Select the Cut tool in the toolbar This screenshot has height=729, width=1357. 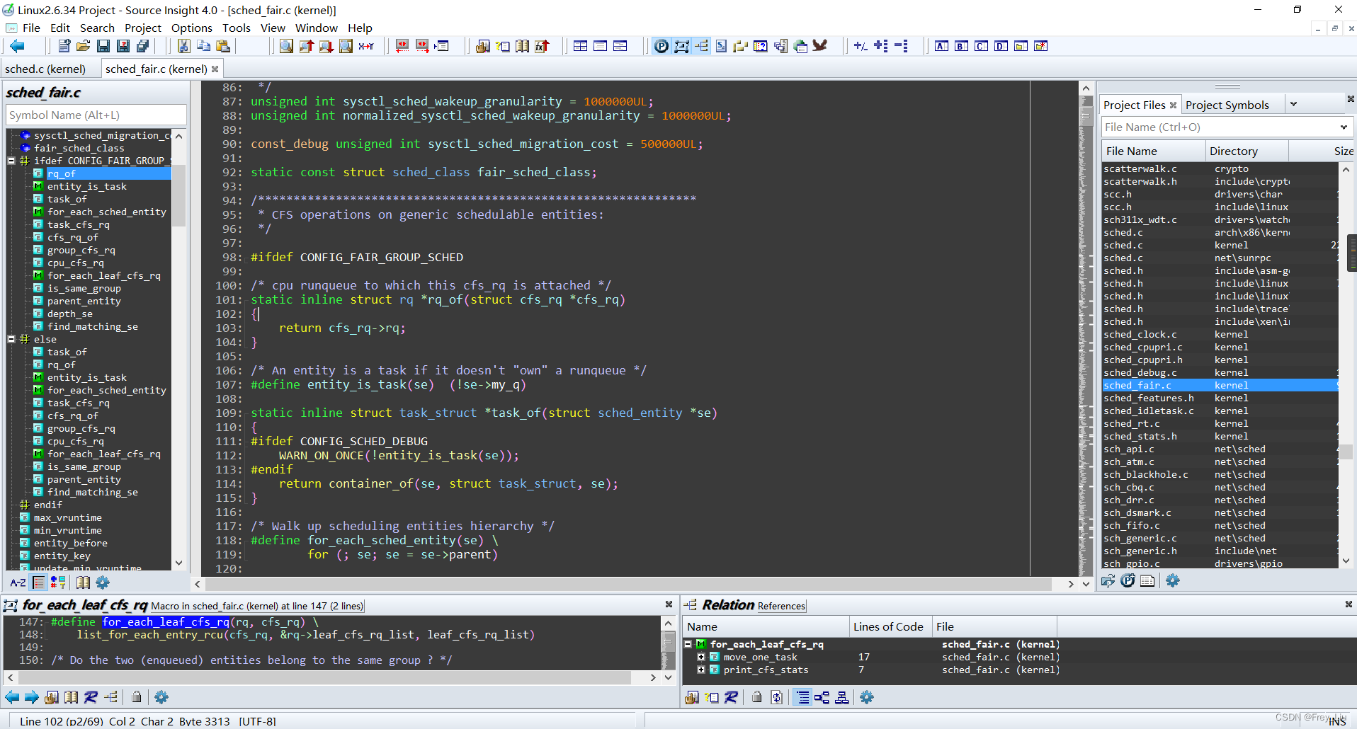(183, 45)
